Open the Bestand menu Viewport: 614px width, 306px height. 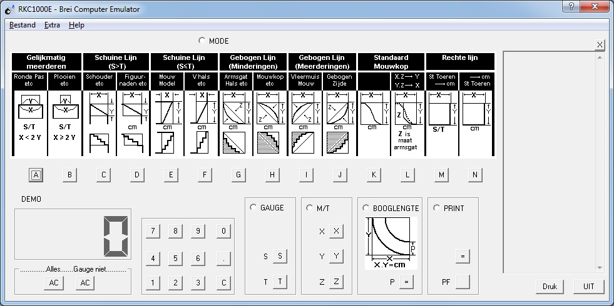[x=23, y=25]
